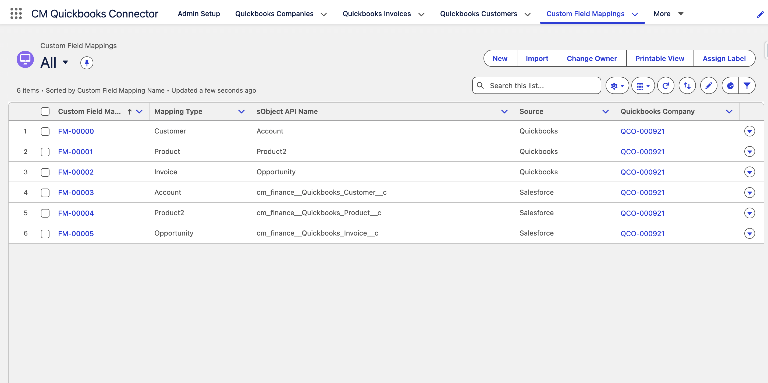Click the Change Owner button
This screenshot has height=383, width=768.
point(592,58)
